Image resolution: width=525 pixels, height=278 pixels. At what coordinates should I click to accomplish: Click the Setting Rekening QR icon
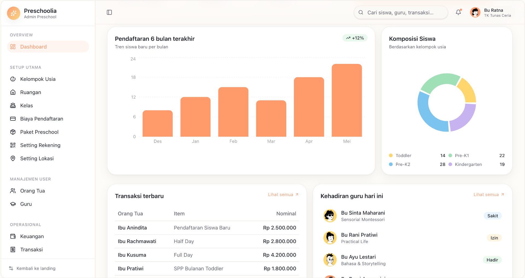pyautogui.click(x=13, y=145)
